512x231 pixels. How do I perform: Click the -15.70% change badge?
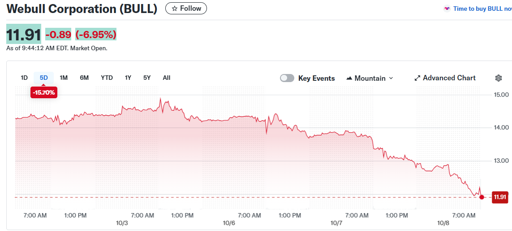click(43, 92)
